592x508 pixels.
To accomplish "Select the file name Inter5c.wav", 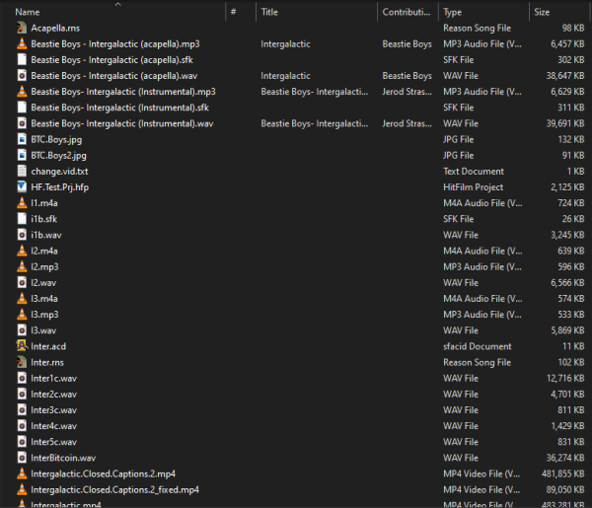I will click(53, 442).
